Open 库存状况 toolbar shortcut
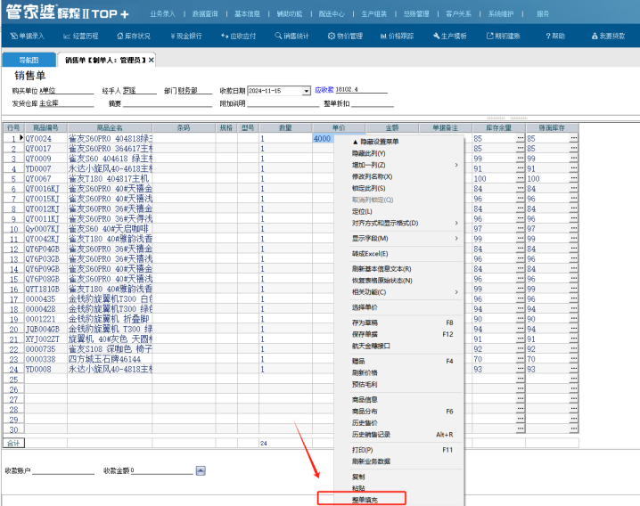This screenshot has height=506, width=640. pyautogui.click(x=134, y=36)
